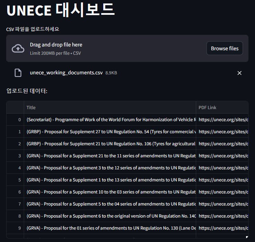Select Supplement 6 Regulation No. 140 cell
The width and height of the screenshot is (255, 242).
[110, 216]
